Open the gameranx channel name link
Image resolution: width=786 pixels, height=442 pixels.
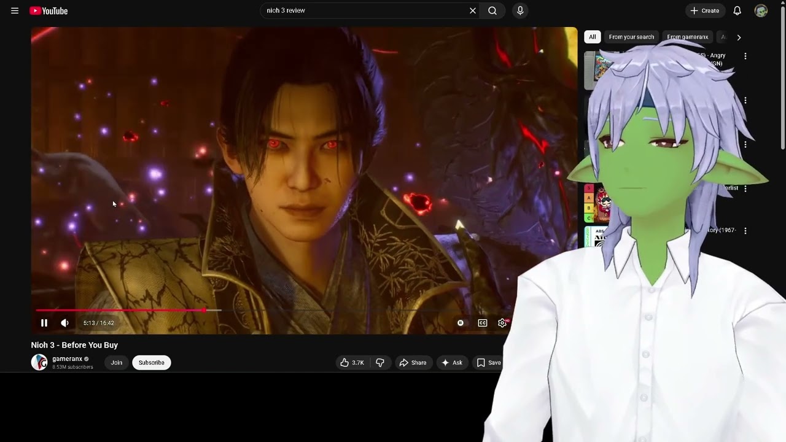[x=67, y=359]
